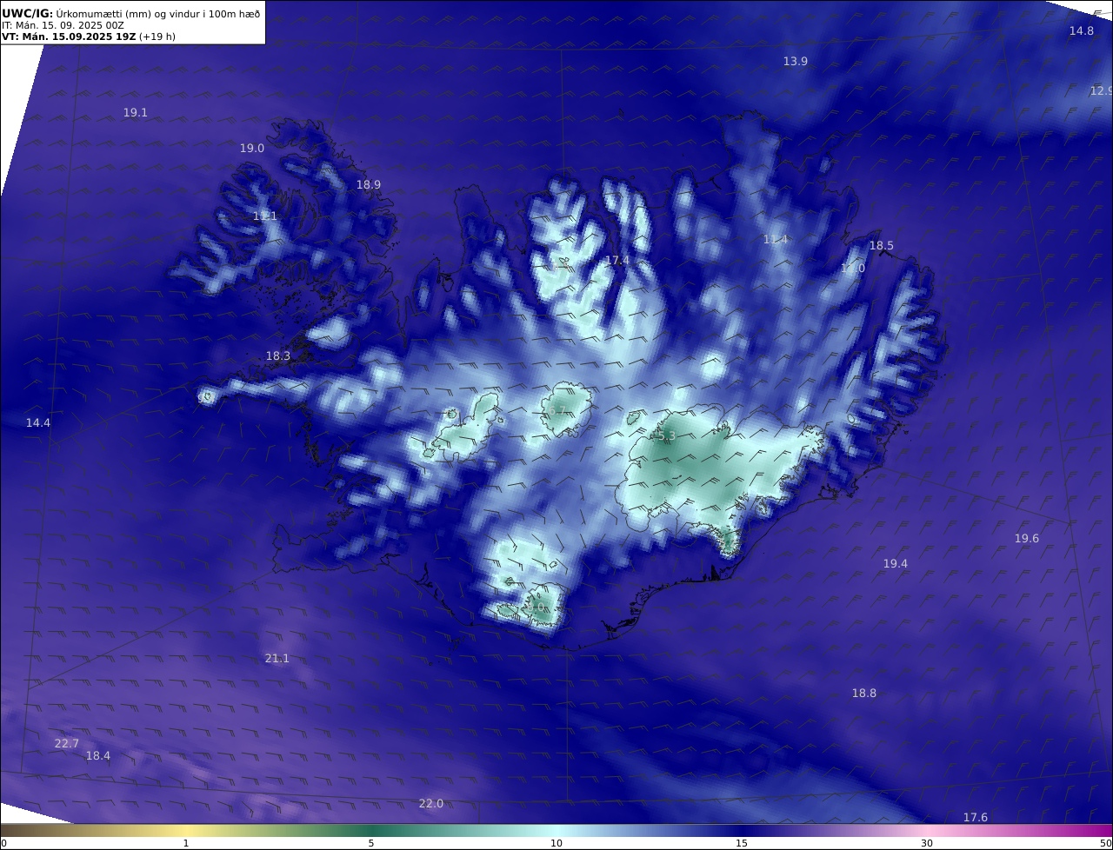Click the 19.4 value label

(895, 564)
